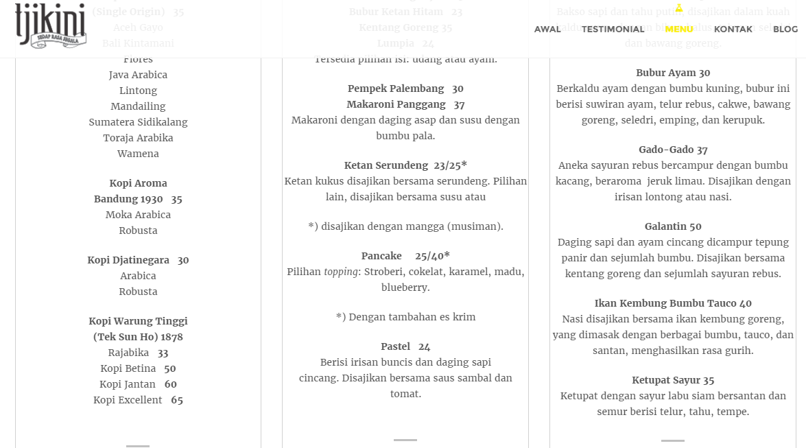The image size is (806, 448).
Task: Click the 'Ketan Serundeng' item
Action: point(405,165)
